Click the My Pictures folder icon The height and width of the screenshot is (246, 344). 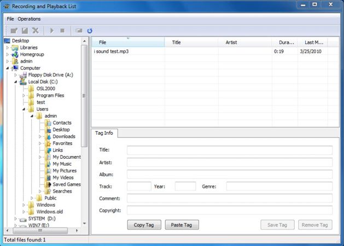(48, 171)
